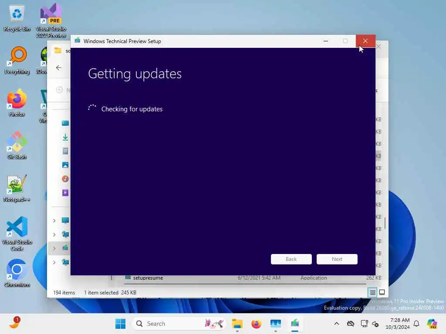This screenshot has width=446, height=334.
Task: Open Copilot Preview on the taskbar
Action: [432, 324]
